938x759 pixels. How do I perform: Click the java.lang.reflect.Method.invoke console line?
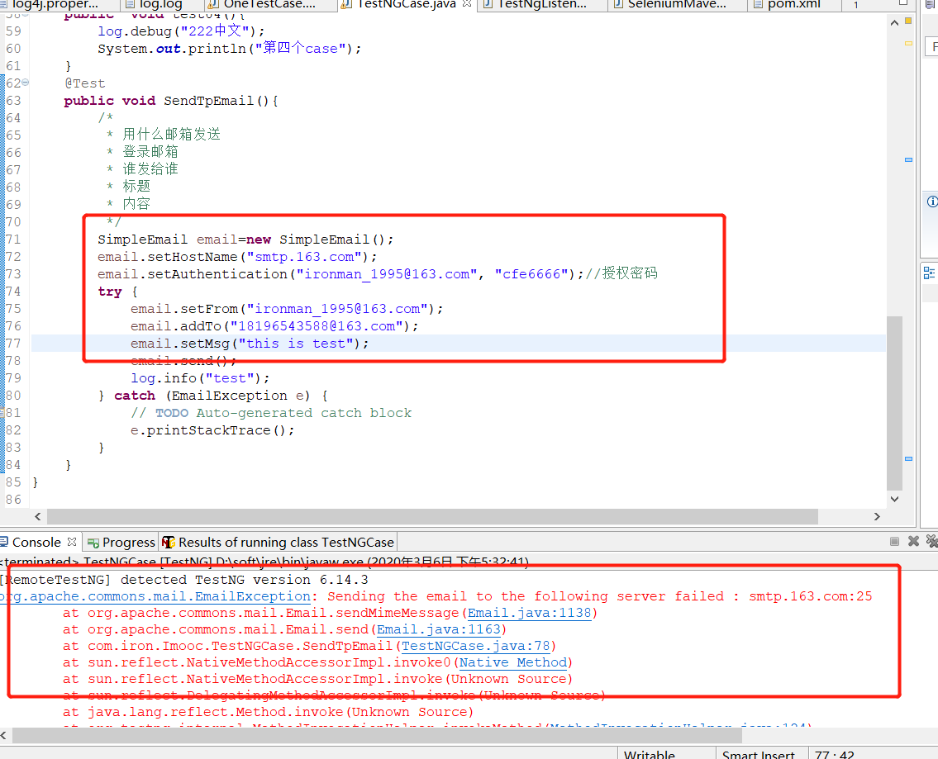coord(268,713)
